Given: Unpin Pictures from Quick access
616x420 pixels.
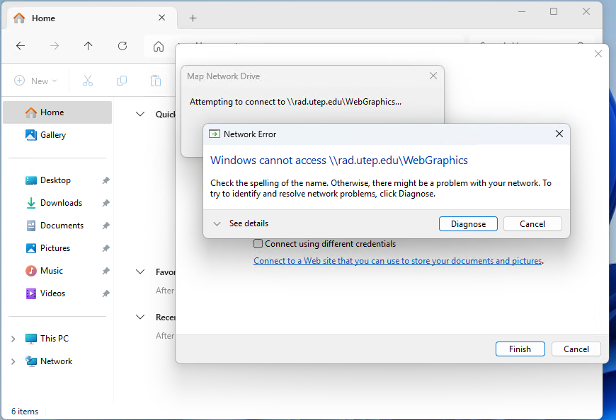Looking at the screenshot, I should click(x=106, y=248).
